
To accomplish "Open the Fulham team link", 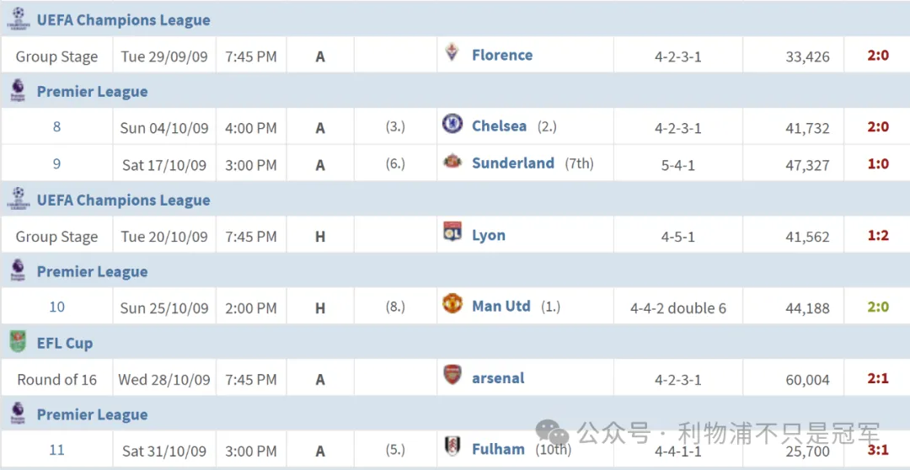I will point(498,449).
